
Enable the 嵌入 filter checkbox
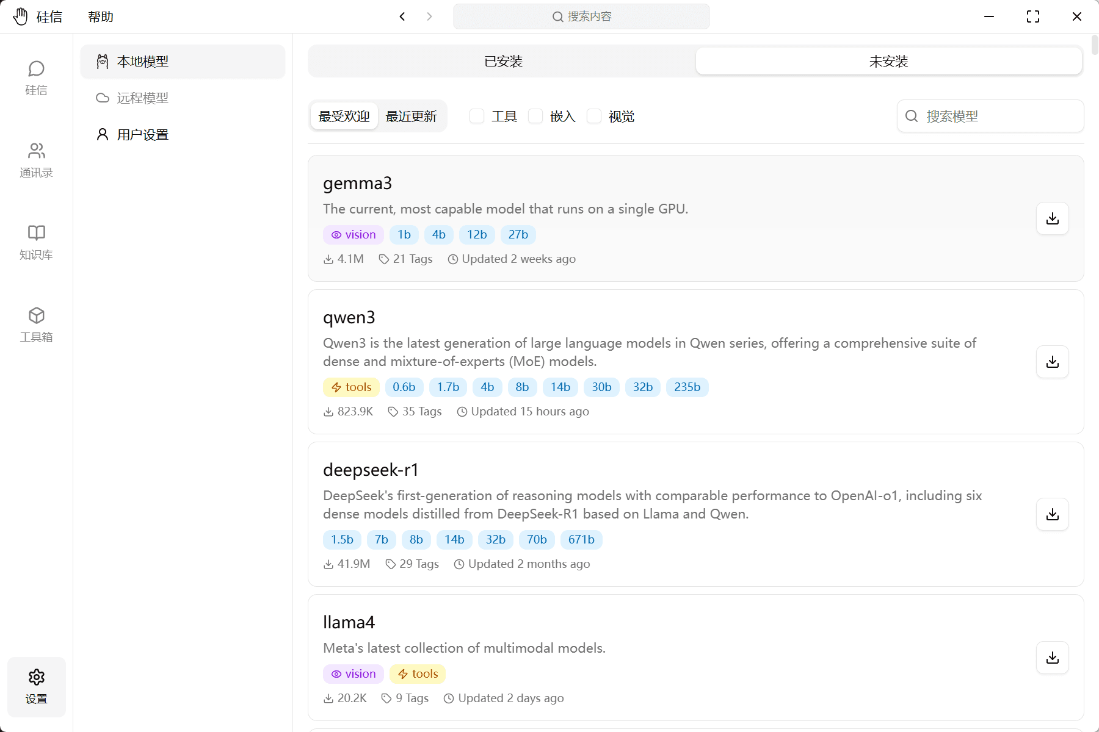pos(535,116)
